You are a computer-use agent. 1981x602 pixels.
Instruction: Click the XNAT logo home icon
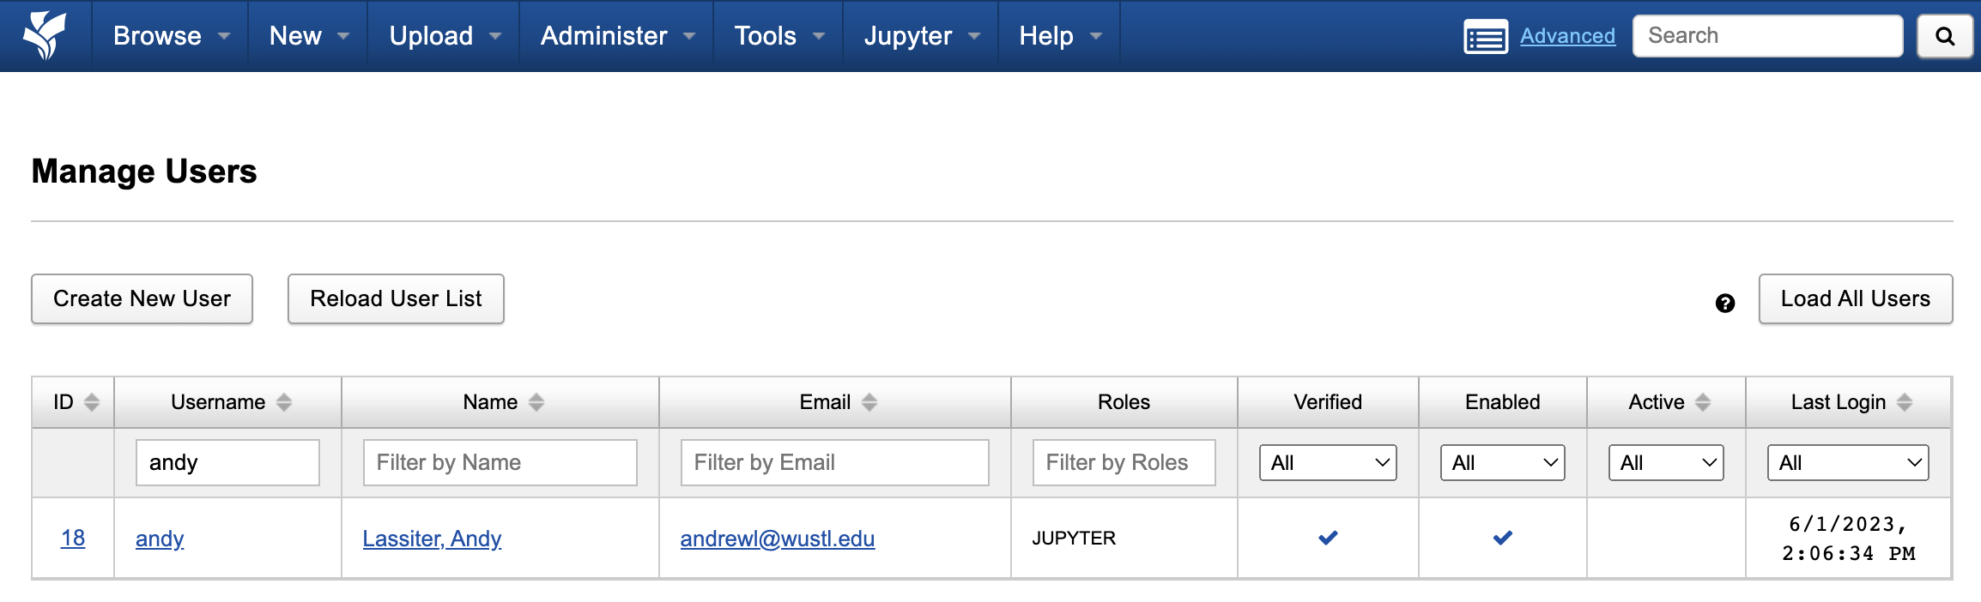pyautogui.click(x=45, y=35)
